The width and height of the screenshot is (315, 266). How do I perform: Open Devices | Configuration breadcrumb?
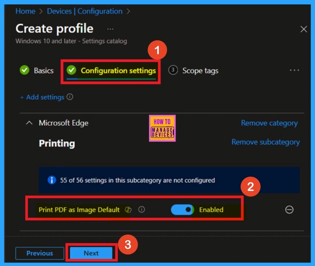coord(84,11)
